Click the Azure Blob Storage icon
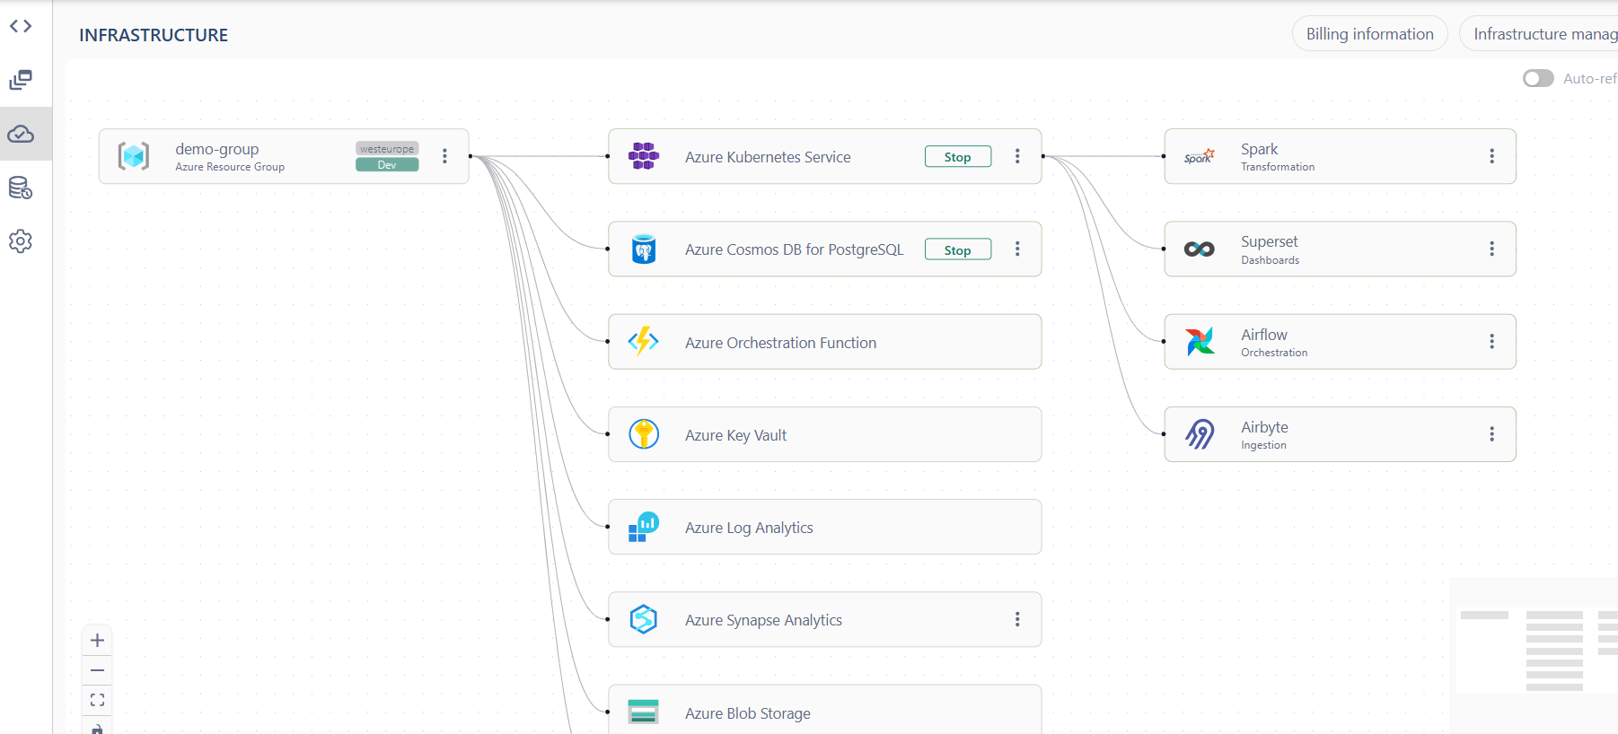The height and width of the screenshot is (734, 1618). pos(644,712)
